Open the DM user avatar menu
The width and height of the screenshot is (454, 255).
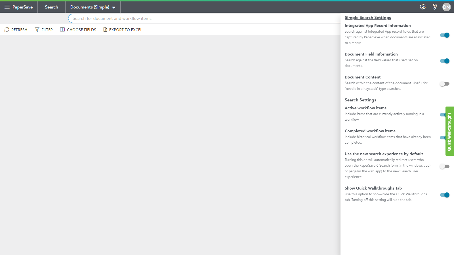coord(446,7)
